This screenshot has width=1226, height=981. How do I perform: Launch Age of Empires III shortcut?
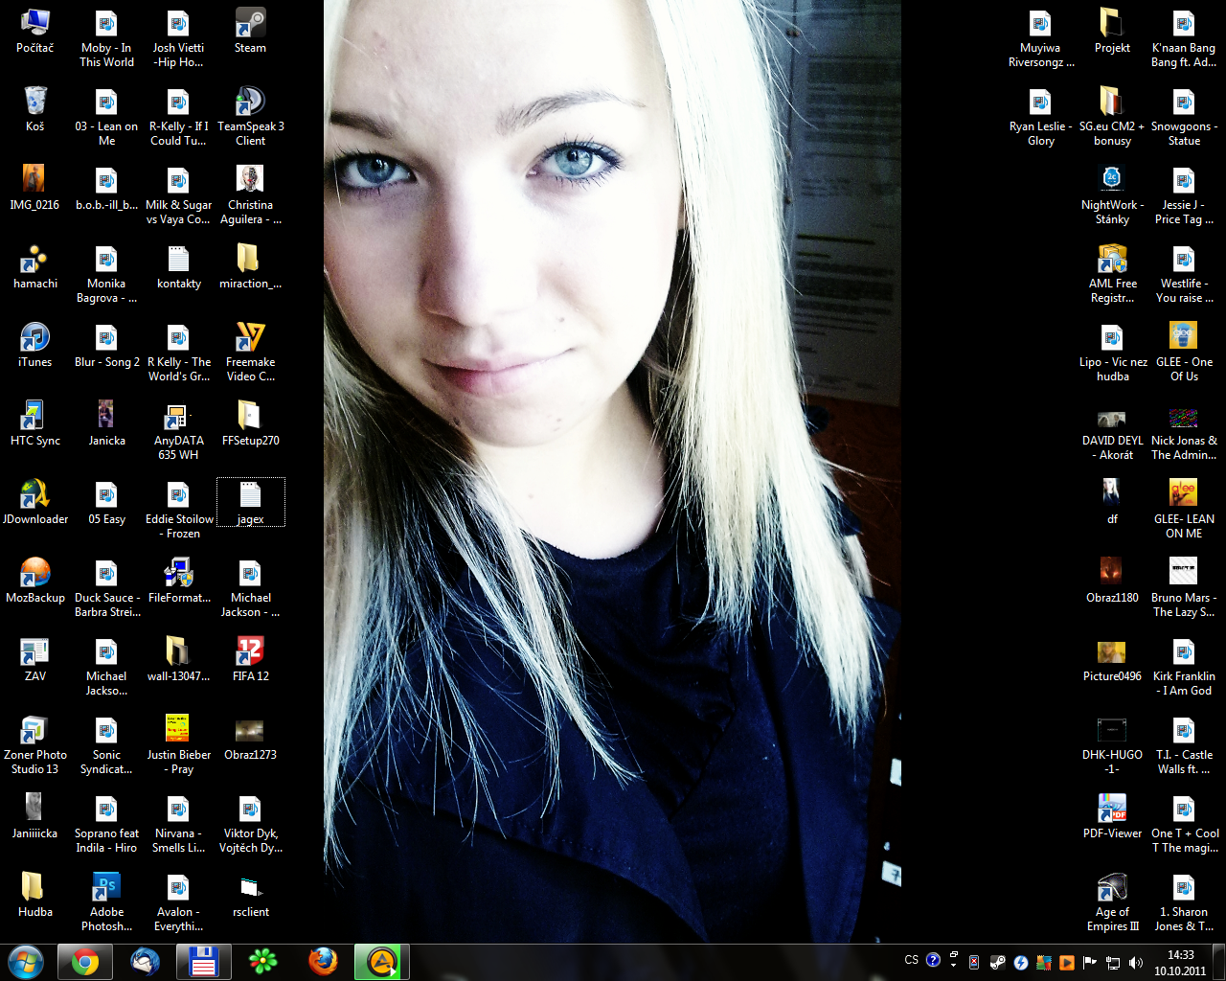(x=1112, y=902)
